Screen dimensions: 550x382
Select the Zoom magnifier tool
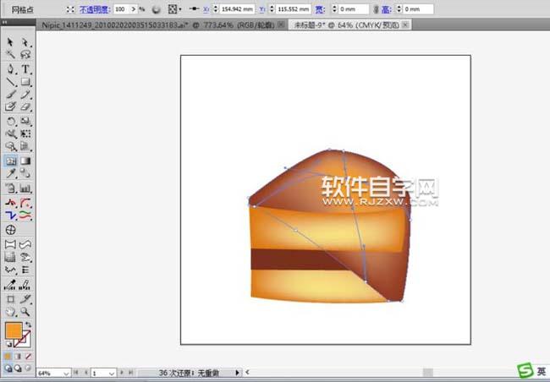click(25, 311)
